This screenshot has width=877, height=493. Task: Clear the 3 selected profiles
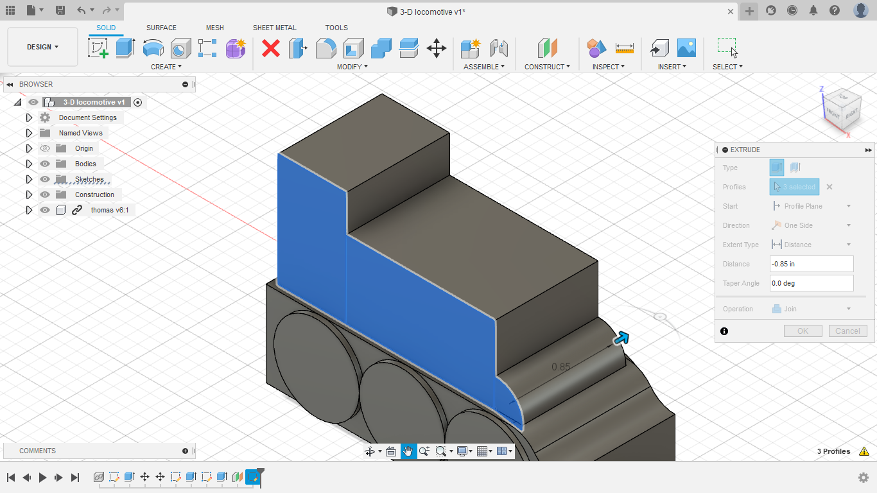pos(829,187)
